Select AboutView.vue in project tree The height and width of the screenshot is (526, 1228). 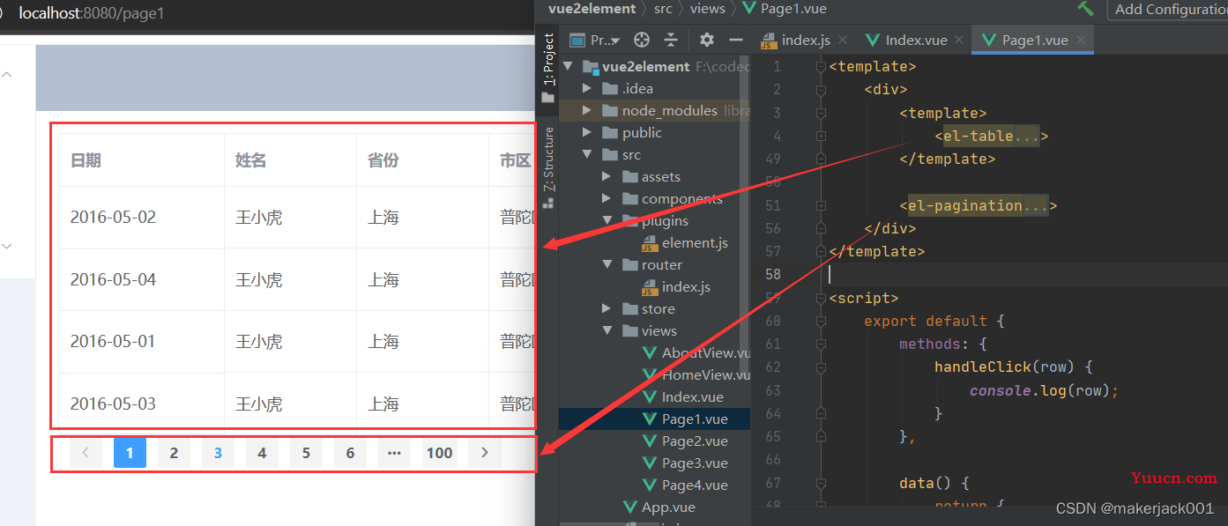tap(696, 352)
